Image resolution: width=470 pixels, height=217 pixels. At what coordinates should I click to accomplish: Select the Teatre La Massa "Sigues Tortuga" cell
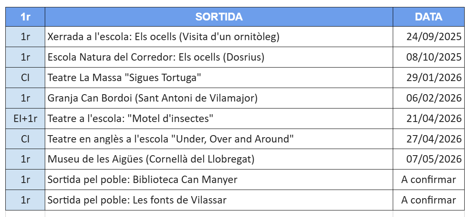pos(124,78)
